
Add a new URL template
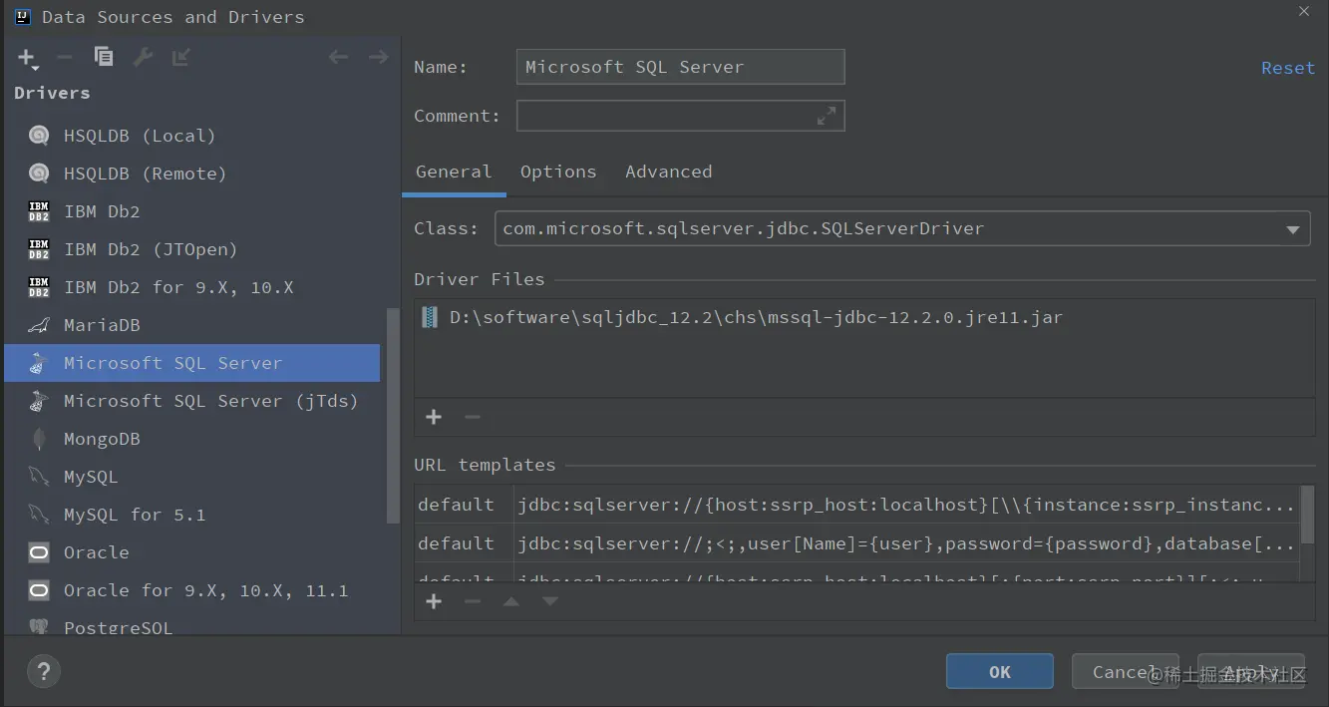pos(434,601)
